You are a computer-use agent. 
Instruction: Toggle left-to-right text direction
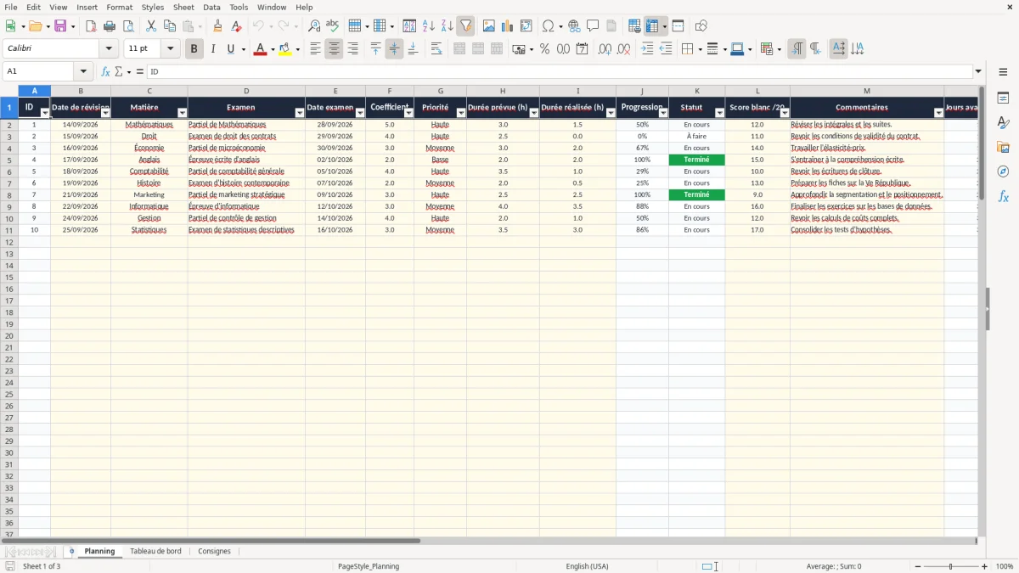tap(796, 49)
